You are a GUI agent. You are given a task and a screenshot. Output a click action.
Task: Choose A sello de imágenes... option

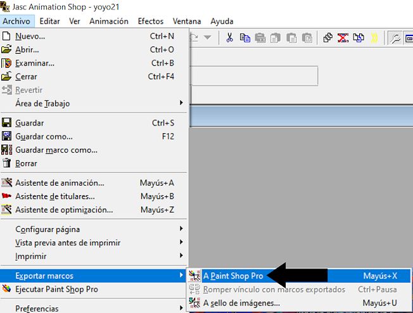pyautogui.click(x=299, y=303)
